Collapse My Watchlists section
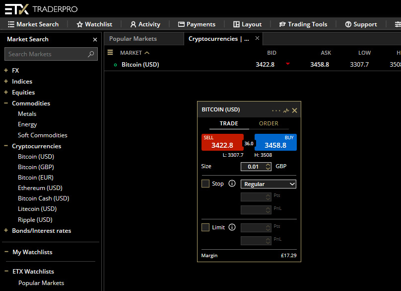This screenshot has height=291, width=401. click(6, 252)
